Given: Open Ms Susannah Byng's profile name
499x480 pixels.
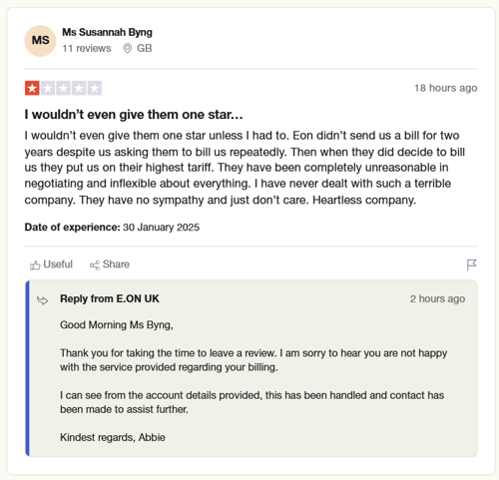Looking at the screenshot, I should (x=107, y=32).
